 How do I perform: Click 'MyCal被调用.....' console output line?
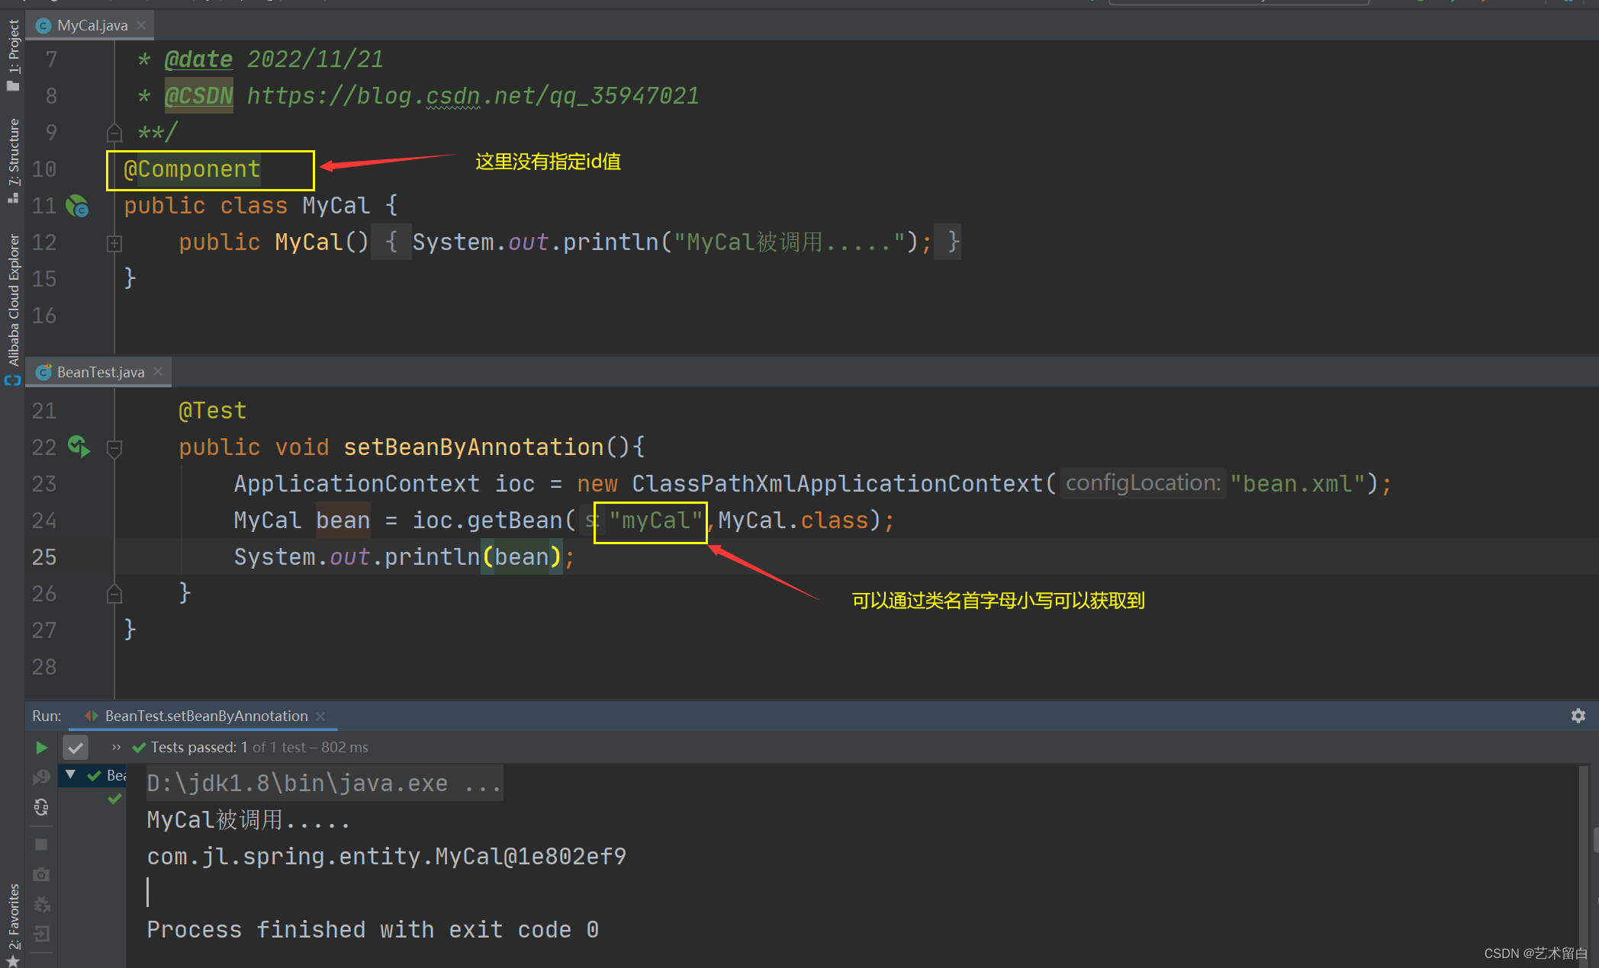tap(249, 819)
